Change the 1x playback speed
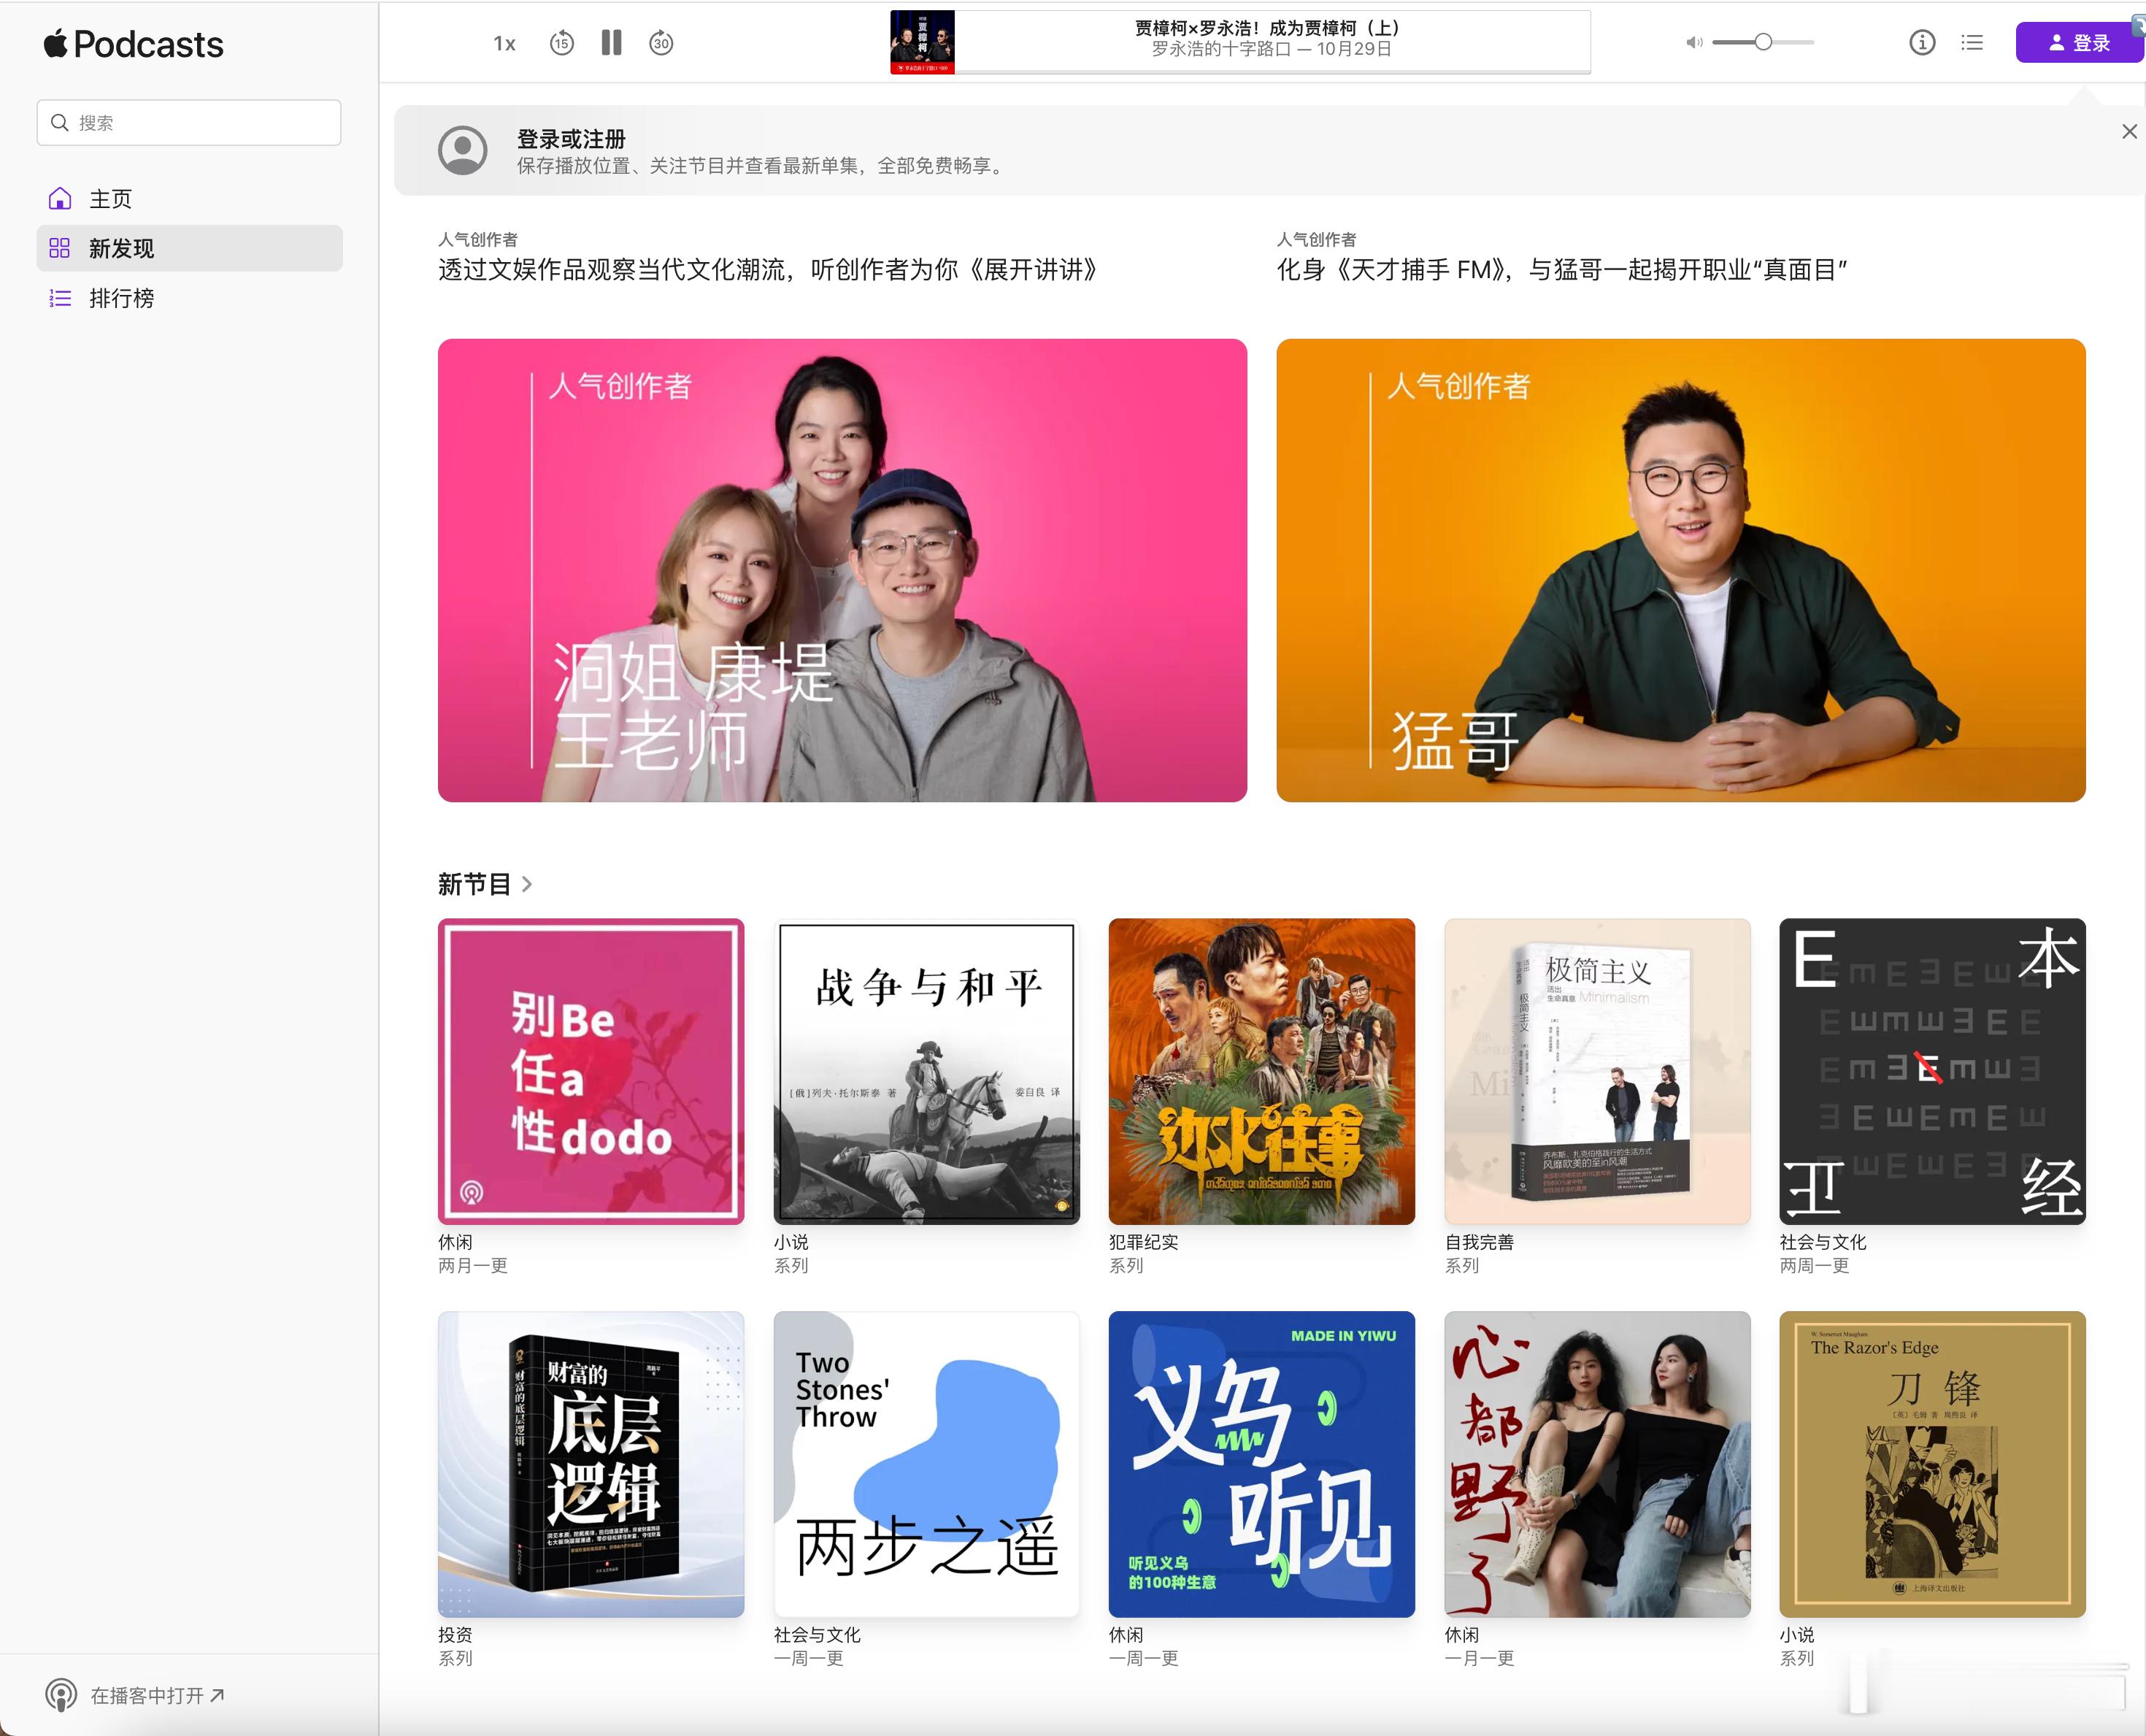The height and width of the screenshot is (1736, 2146). 504,44
